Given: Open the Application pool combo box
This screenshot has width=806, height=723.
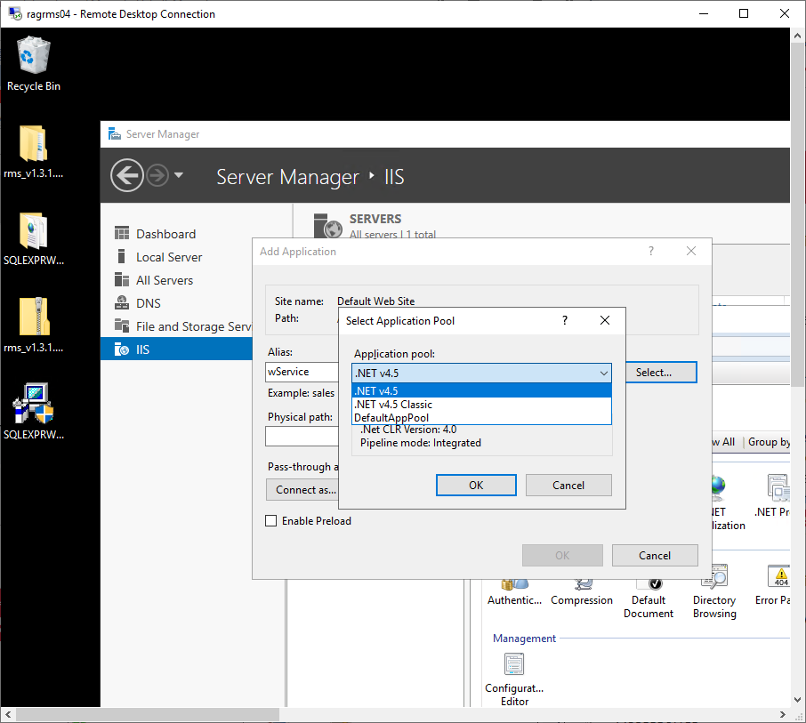Looking at the screenshot, I should (481, 374).
